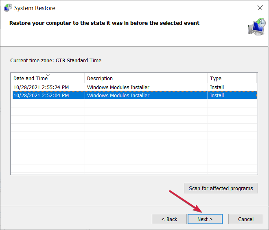This screenshot has height=230, width=269.
Task: Select the 2:52:04 PM restore point
Action: pos(134,95)
